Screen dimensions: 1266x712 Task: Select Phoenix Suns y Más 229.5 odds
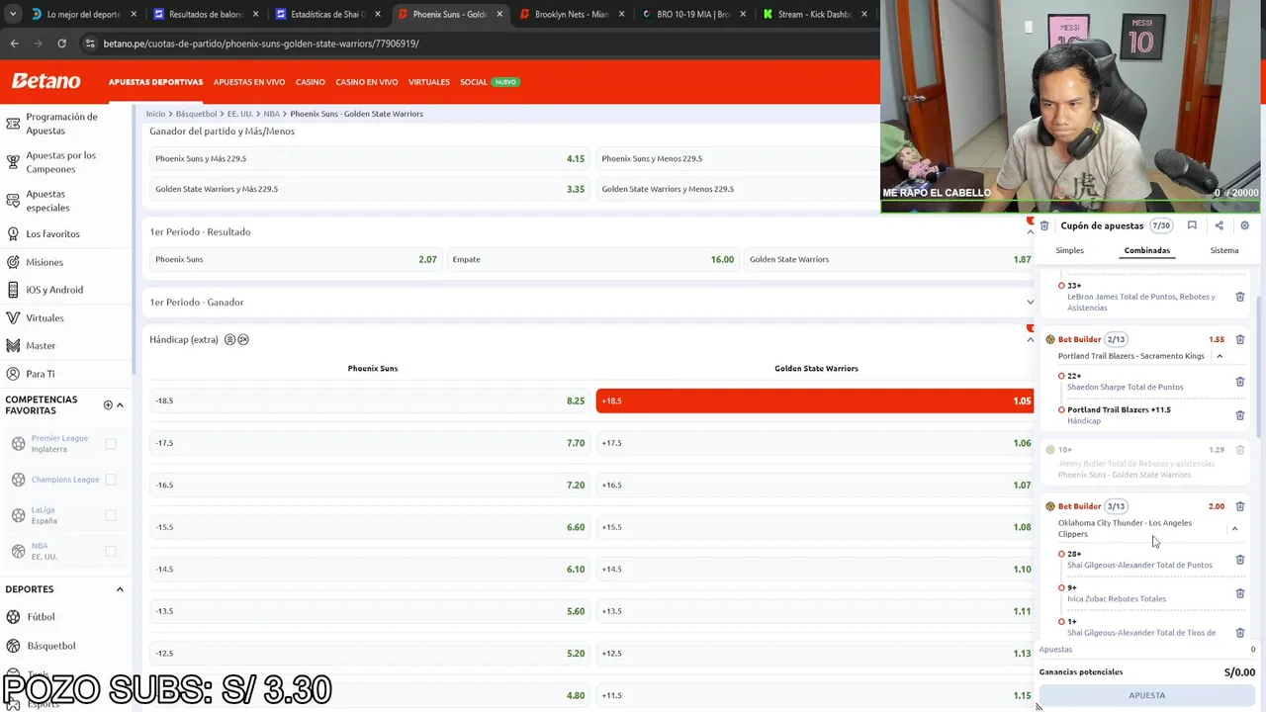click(x=369, y=158)
